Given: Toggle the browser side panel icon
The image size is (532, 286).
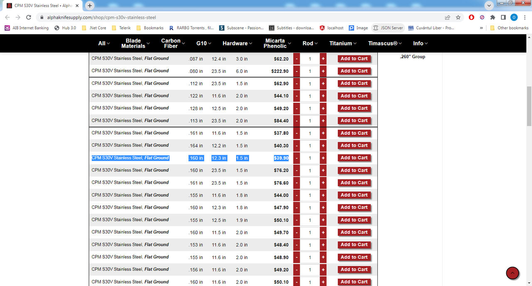Looking at the screenshot, I should point(503,17).
